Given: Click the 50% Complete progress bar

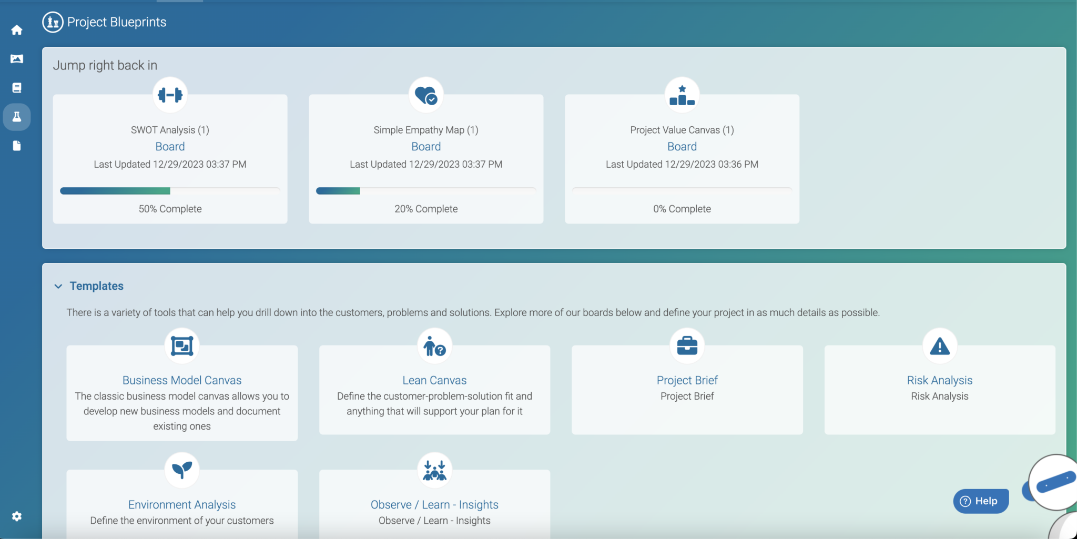Looking at the screenshot, I should 170,190.
